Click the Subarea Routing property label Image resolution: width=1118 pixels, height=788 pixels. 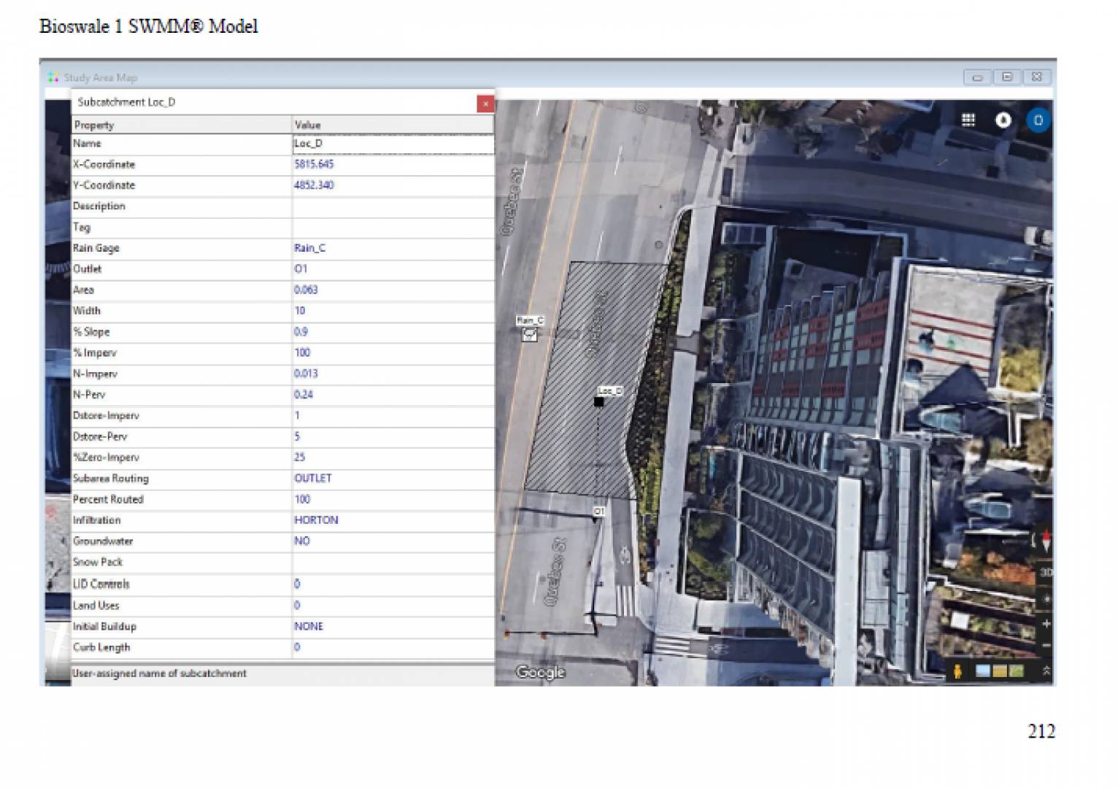click(110, 479)
